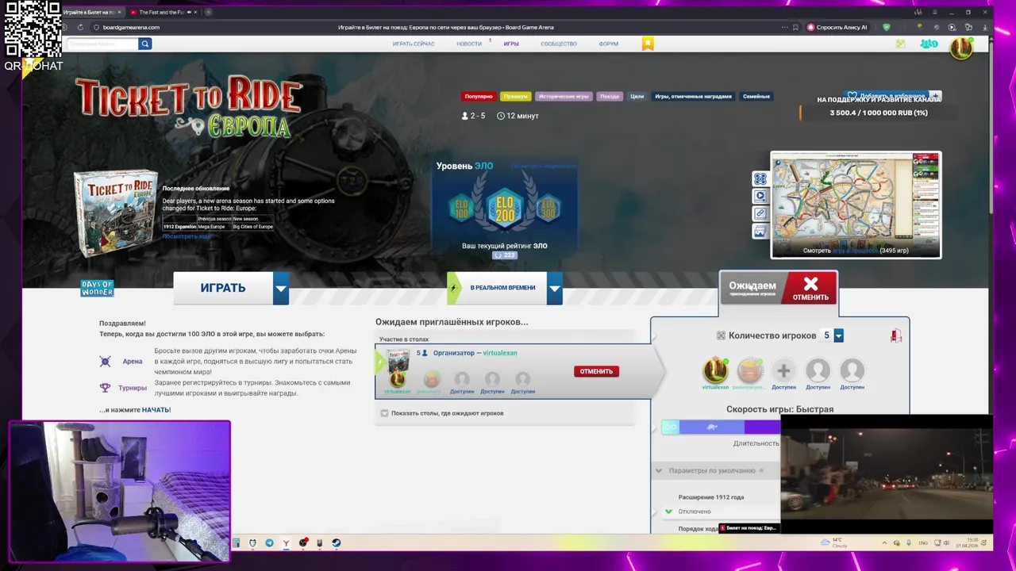This screenshot has height=571, width=1016.
Task: Click the top icon beside the preview thumbnail
Action: [x=760, y=179]
